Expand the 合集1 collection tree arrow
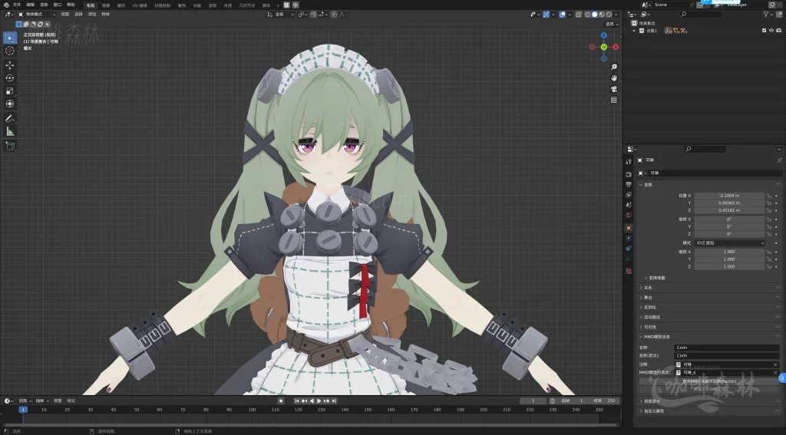The width and height of the screenshot is (786, 435). [x=635, y=31]
